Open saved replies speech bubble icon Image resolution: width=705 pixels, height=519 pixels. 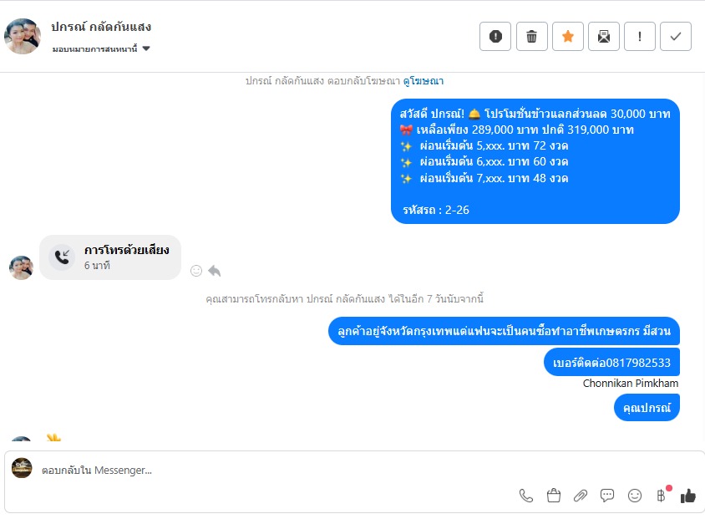(x=607, y=496)
